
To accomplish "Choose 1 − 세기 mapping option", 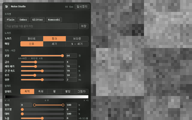I will tap(77, 44).
